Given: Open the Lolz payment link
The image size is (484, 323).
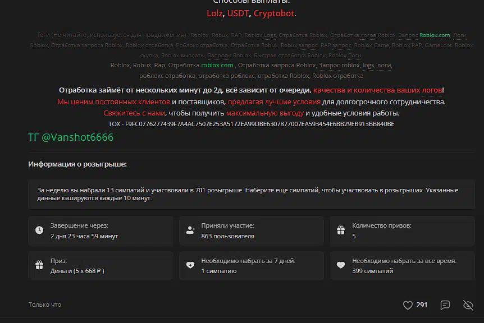Looking at the screenshot, I should coord(214,13).
